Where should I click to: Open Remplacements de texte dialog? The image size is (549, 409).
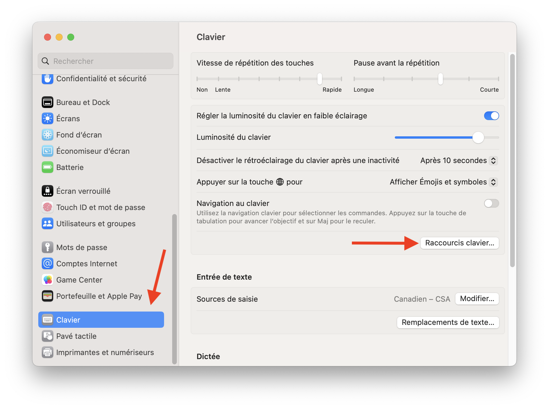click(448, 323)
